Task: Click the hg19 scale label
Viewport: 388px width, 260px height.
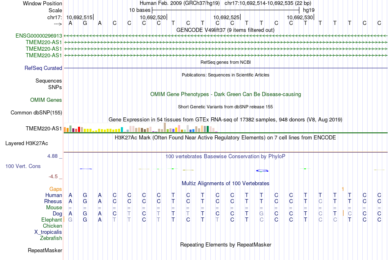Action: tap(309, 10)
